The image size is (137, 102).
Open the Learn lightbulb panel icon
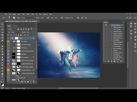tap(131, 38)
